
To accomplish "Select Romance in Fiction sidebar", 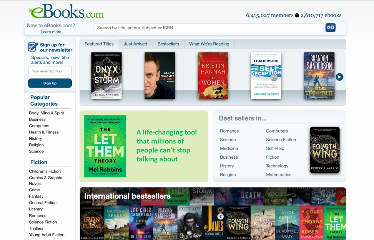I will [38, 216].
